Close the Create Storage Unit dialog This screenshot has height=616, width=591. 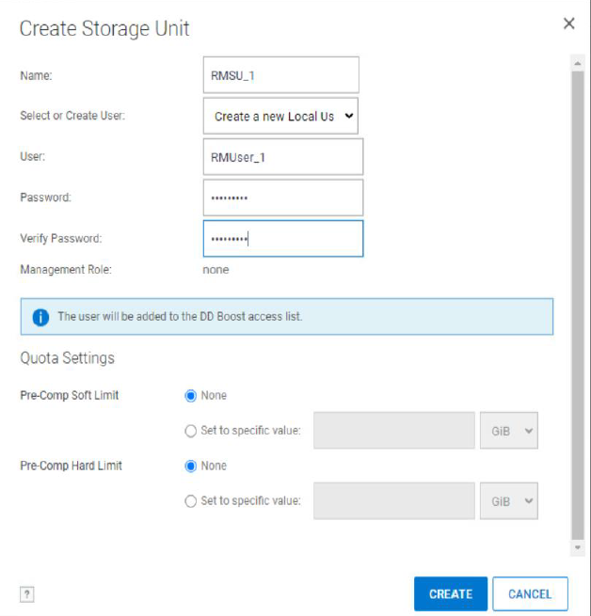(x=568, y=24)
